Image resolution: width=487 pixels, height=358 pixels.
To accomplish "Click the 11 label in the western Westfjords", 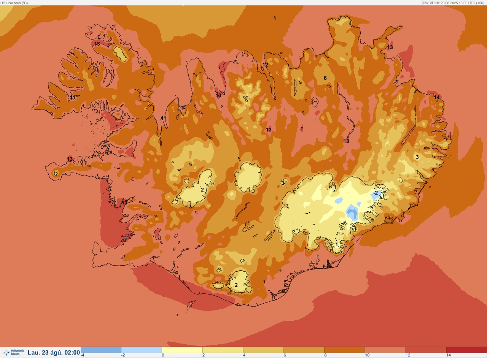I will click(72, 98).
